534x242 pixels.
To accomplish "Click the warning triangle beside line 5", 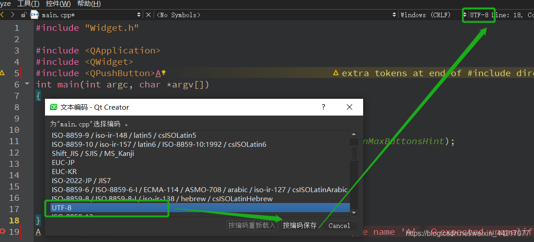I will [x=2, y=73].
